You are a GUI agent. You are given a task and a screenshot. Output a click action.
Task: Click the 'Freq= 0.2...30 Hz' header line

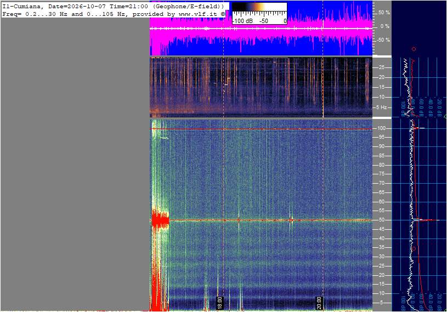[114, 14]
